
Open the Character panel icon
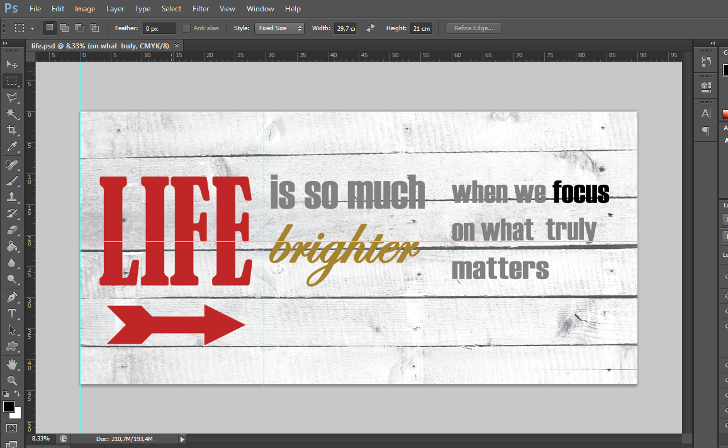[706, 113]
